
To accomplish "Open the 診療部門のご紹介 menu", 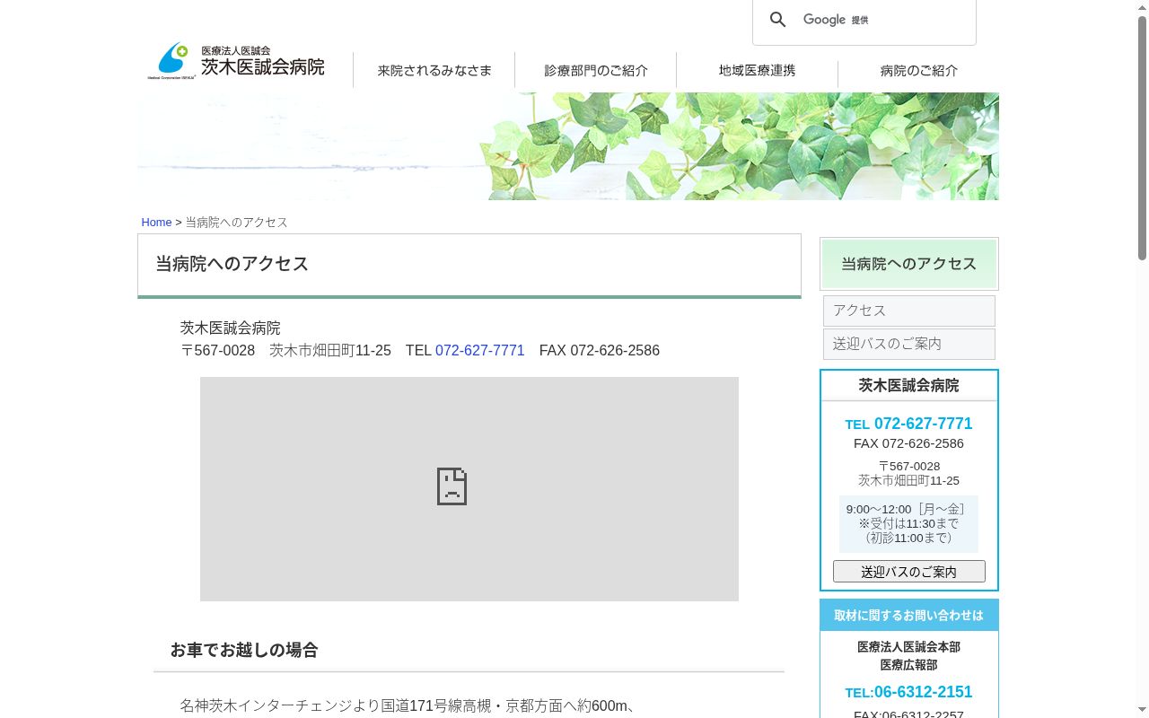I will tap(596, 70).
